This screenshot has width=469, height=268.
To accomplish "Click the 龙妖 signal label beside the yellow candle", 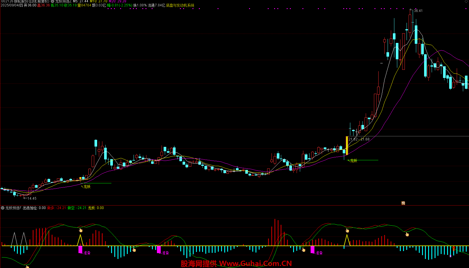I will [x=353, y=161].
